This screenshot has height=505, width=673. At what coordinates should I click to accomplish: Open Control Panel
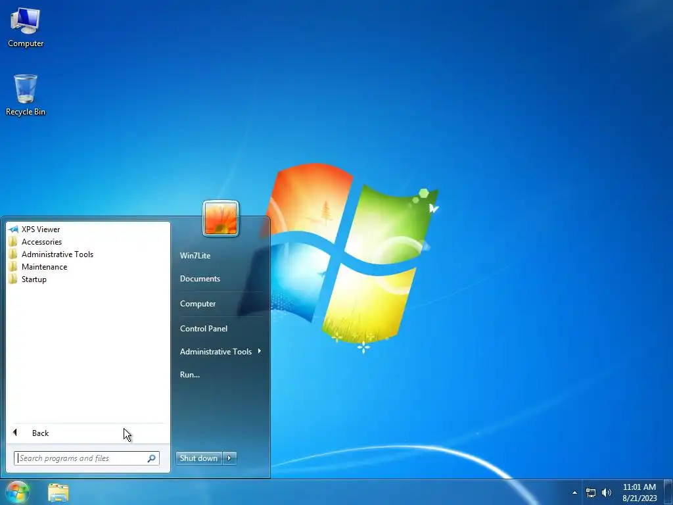coord(204,329)
